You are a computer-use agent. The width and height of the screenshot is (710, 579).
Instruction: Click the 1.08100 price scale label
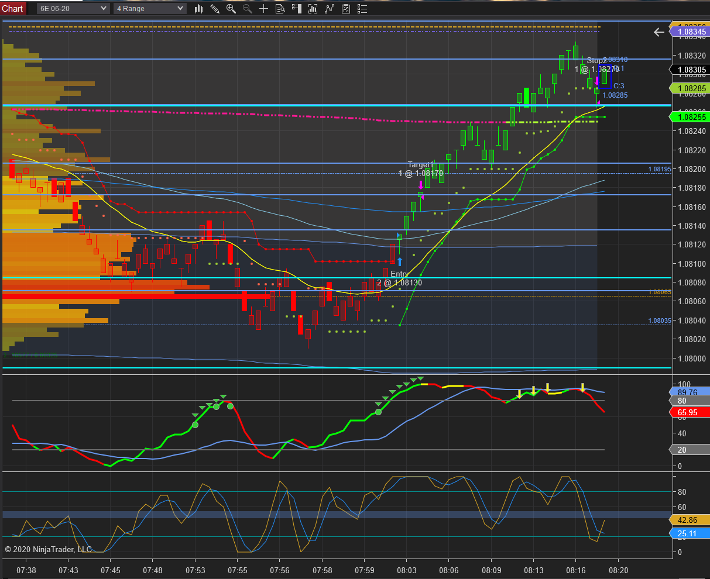coord(691,264)
